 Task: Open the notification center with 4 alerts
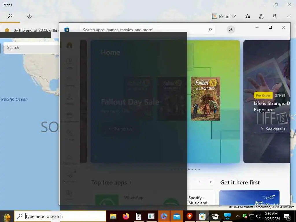tap(287, 217)
